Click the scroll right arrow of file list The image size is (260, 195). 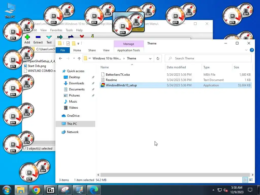point(252,175)
